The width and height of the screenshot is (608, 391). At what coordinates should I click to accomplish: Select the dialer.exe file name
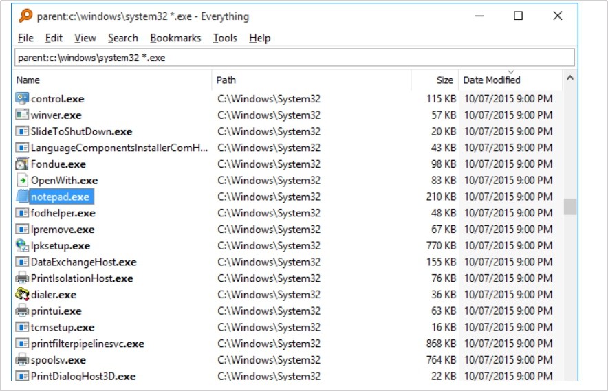[54, 295]
